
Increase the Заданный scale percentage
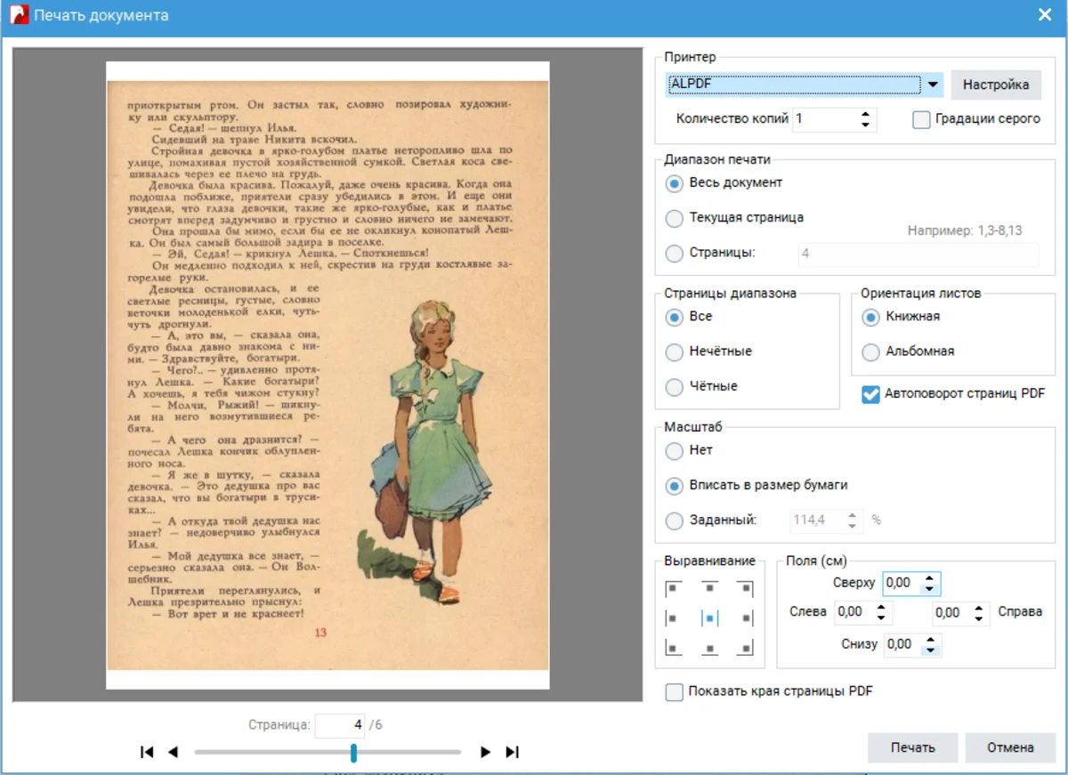[x=852, y=515]
